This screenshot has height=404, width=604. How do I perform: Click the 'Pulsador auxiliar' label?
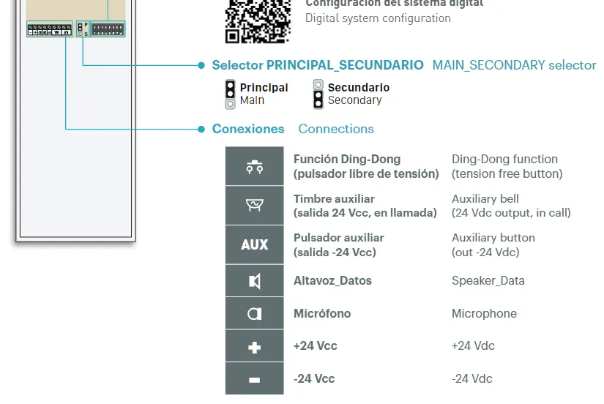(x=338, y=238)
